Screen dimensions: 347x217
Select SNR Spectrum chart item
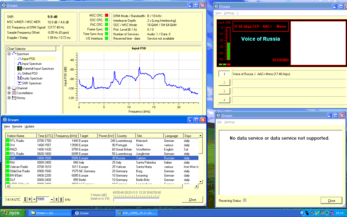tap(29, 83)
